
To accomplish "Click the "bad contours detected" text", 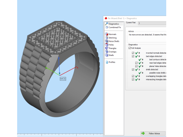I will (158, 59).
